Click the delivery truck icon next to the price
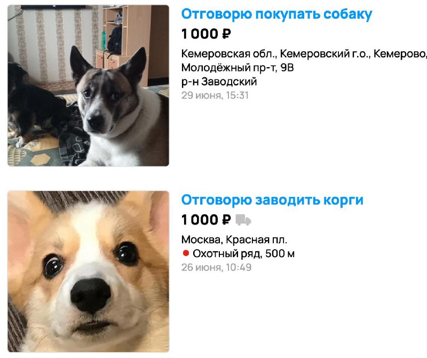 tap(243, 220)
